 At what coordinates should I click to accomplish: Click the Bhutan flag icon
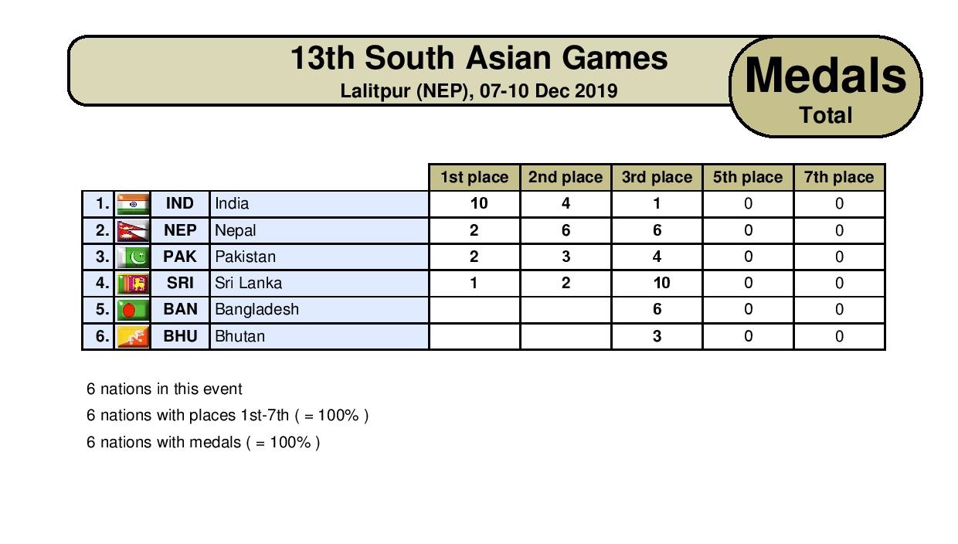tap(132, 336)
